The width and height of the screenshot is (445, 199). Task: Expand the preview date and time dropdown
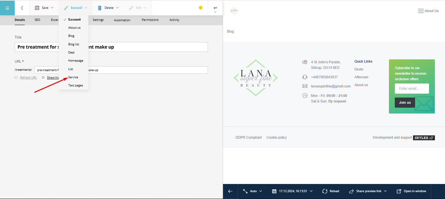point(292,191)
